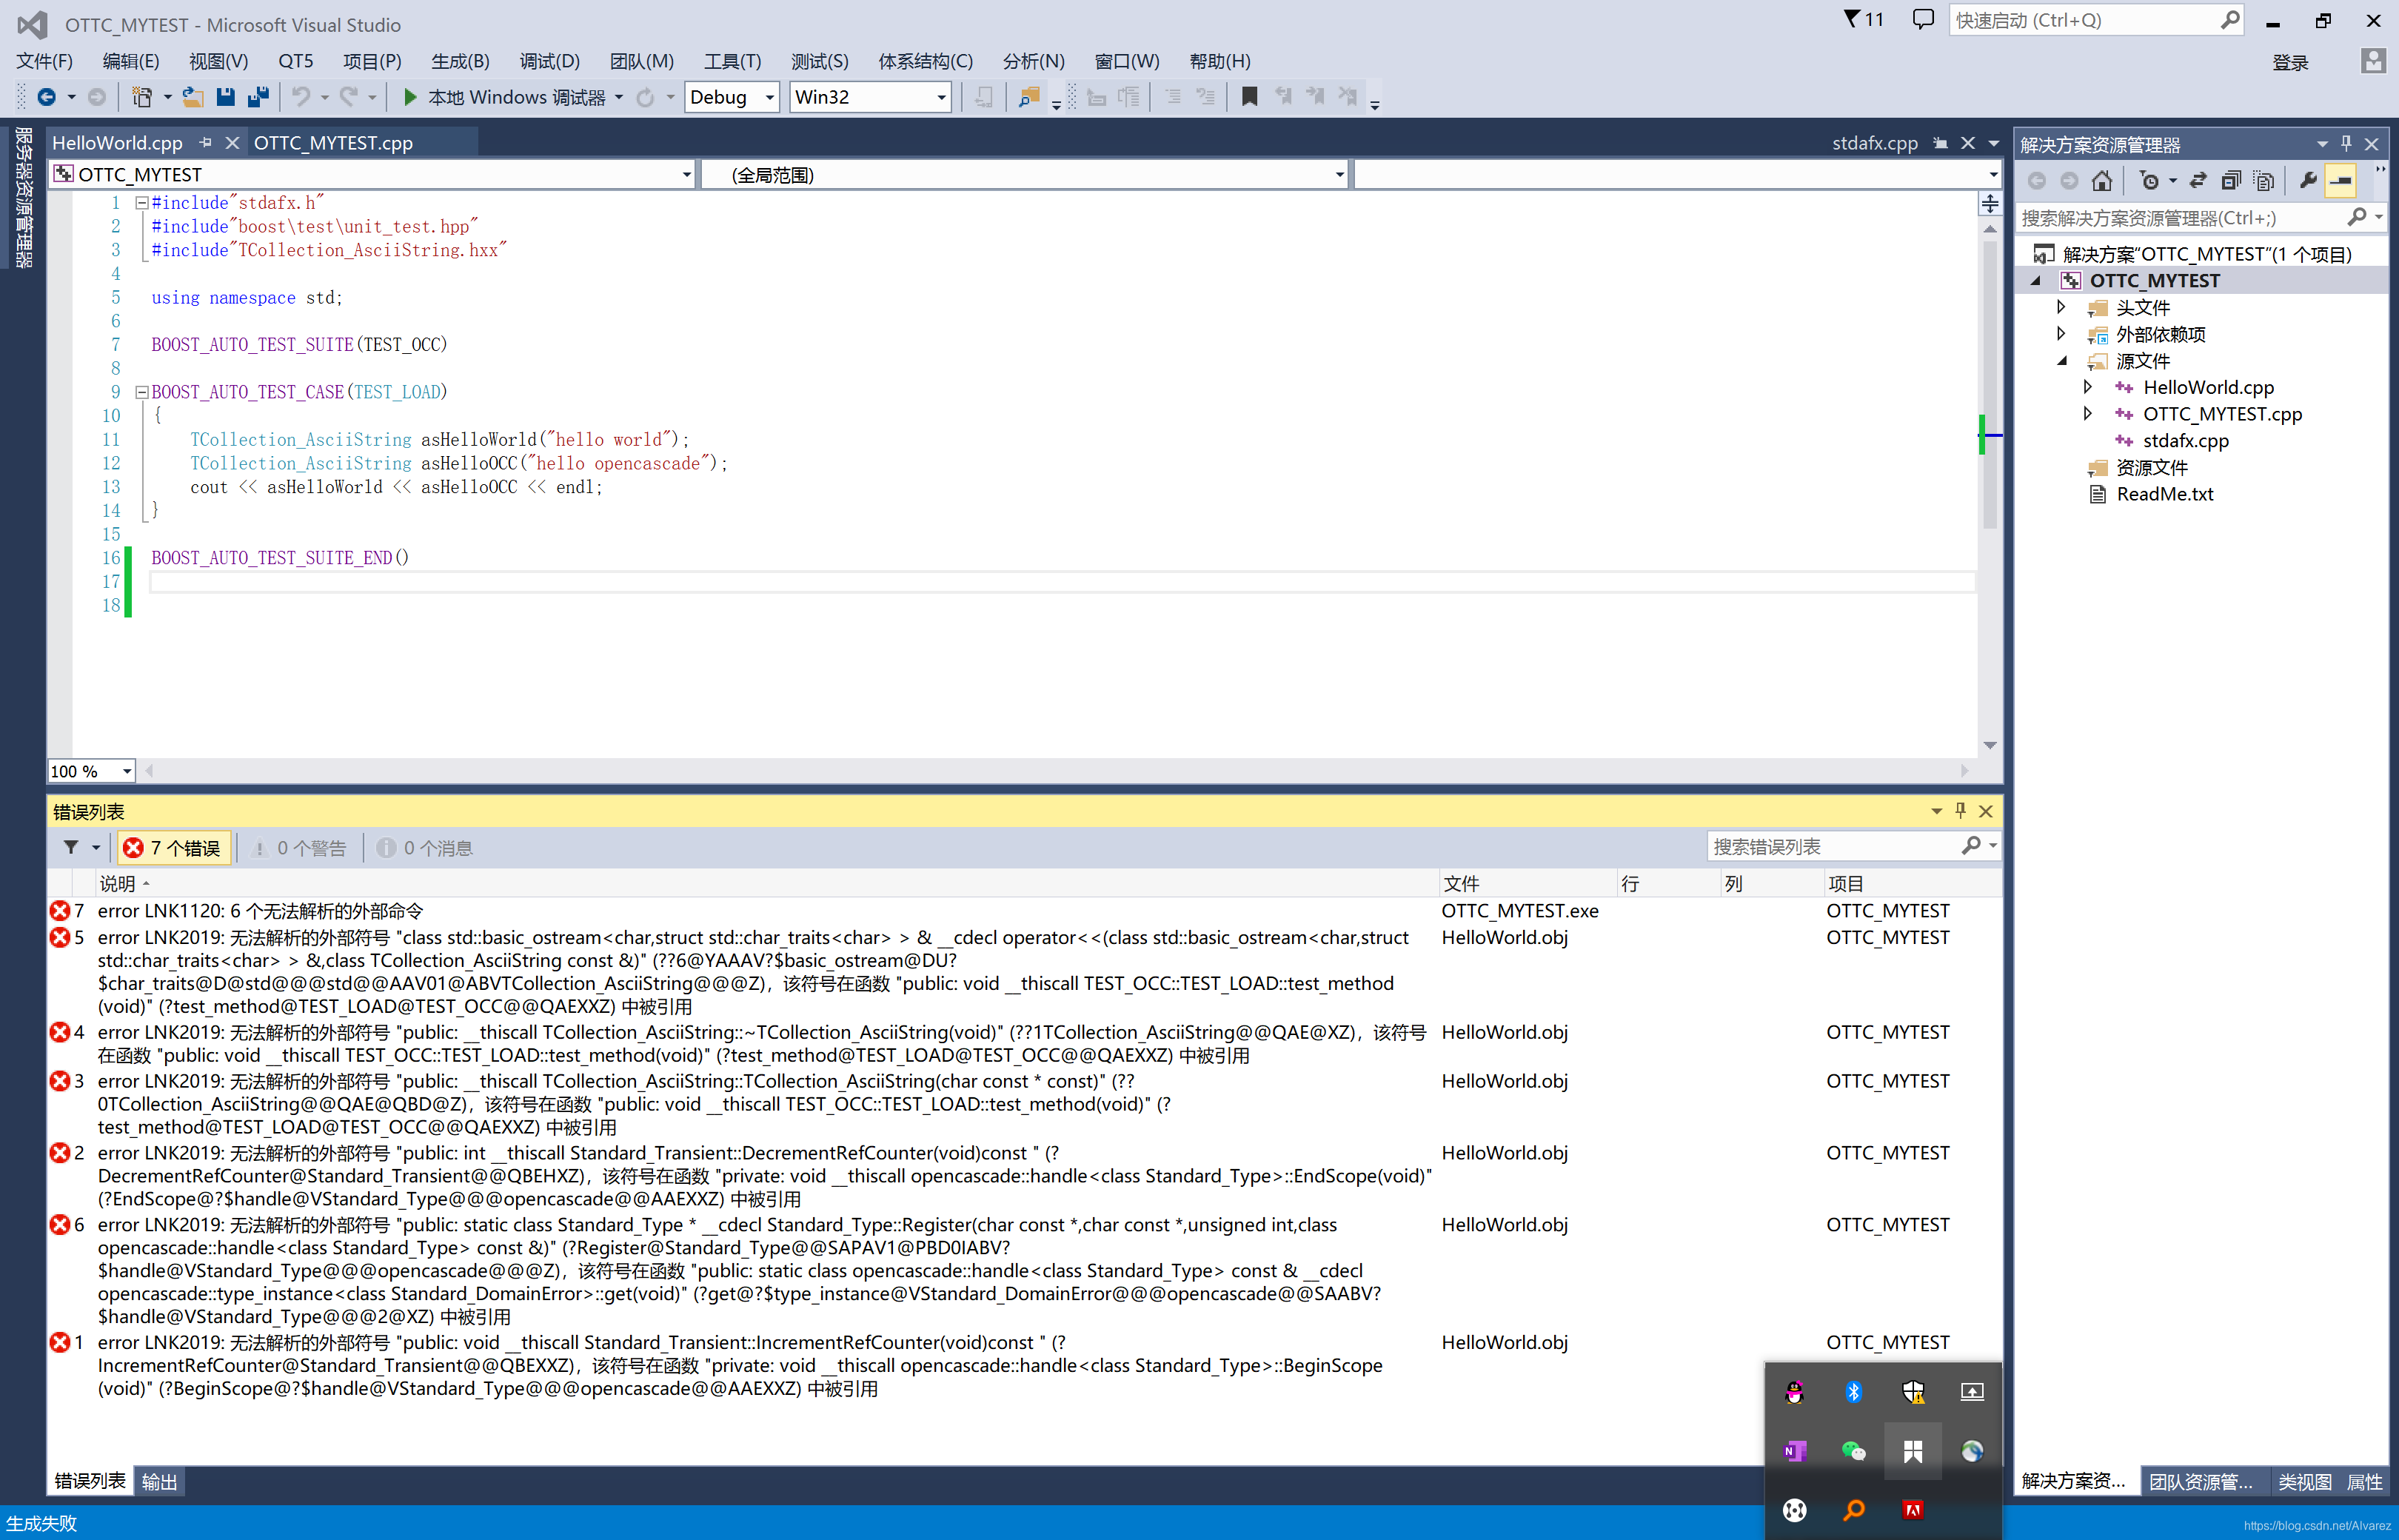Click the Adobe tray icon
The height and width of the screenshot is (1540, 2399).
tap(1913, 1510)
